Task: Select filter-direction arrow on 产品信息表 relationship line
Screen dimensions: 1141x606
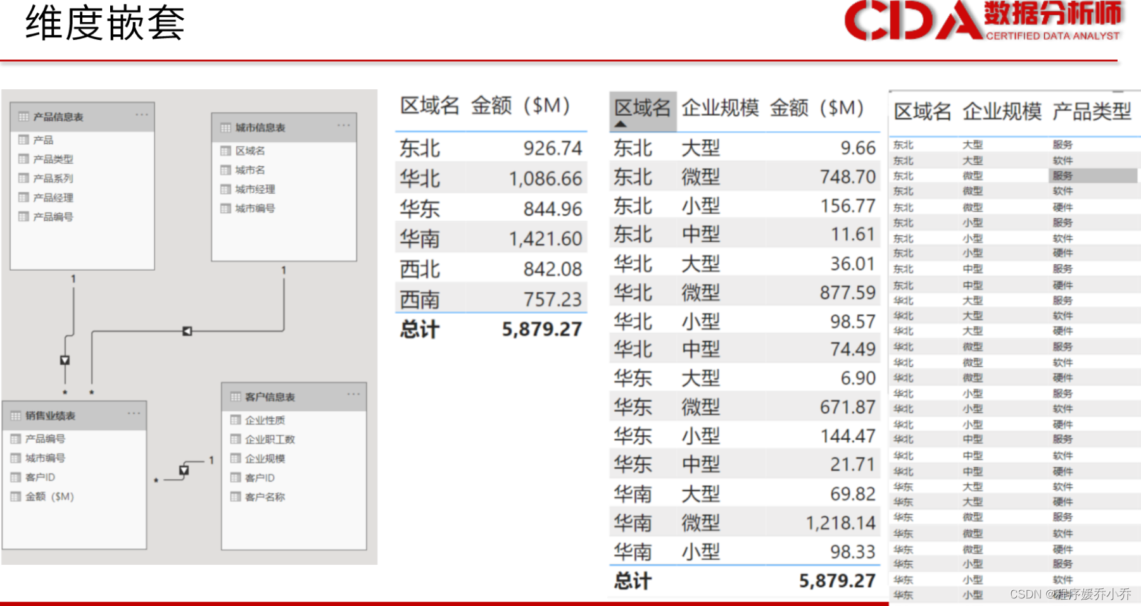Action: pos(65,360)
